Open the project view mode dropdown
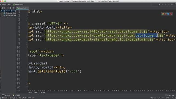Screen dimensions: 176x99 (x=2, y=8)
